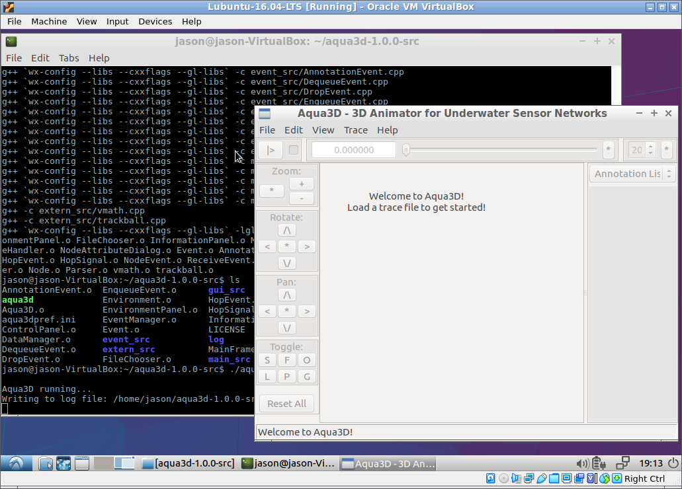This screenshot has height=489, width=682.
Task: Toggle the O option in Toggle panel
Action: click(307, 360)
